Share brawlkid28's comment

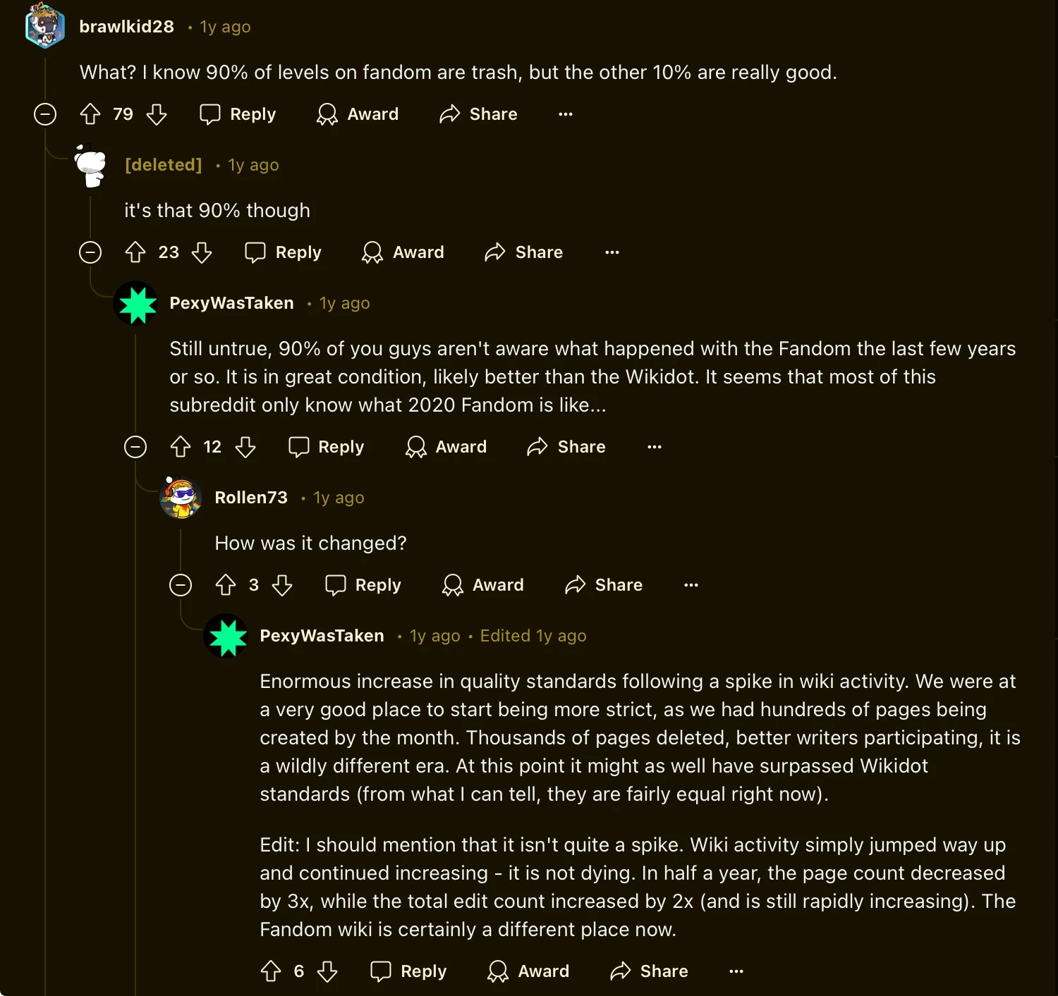click(478, 114)
